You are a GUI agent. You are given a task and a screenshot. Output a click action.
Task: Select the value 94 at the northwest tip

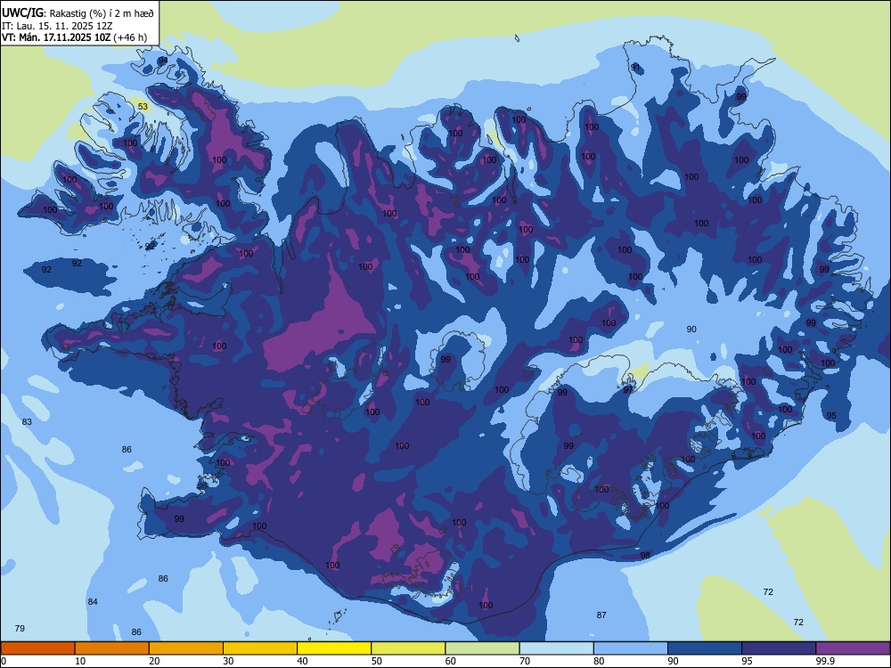pyautogui.click(x=163, y=61)
